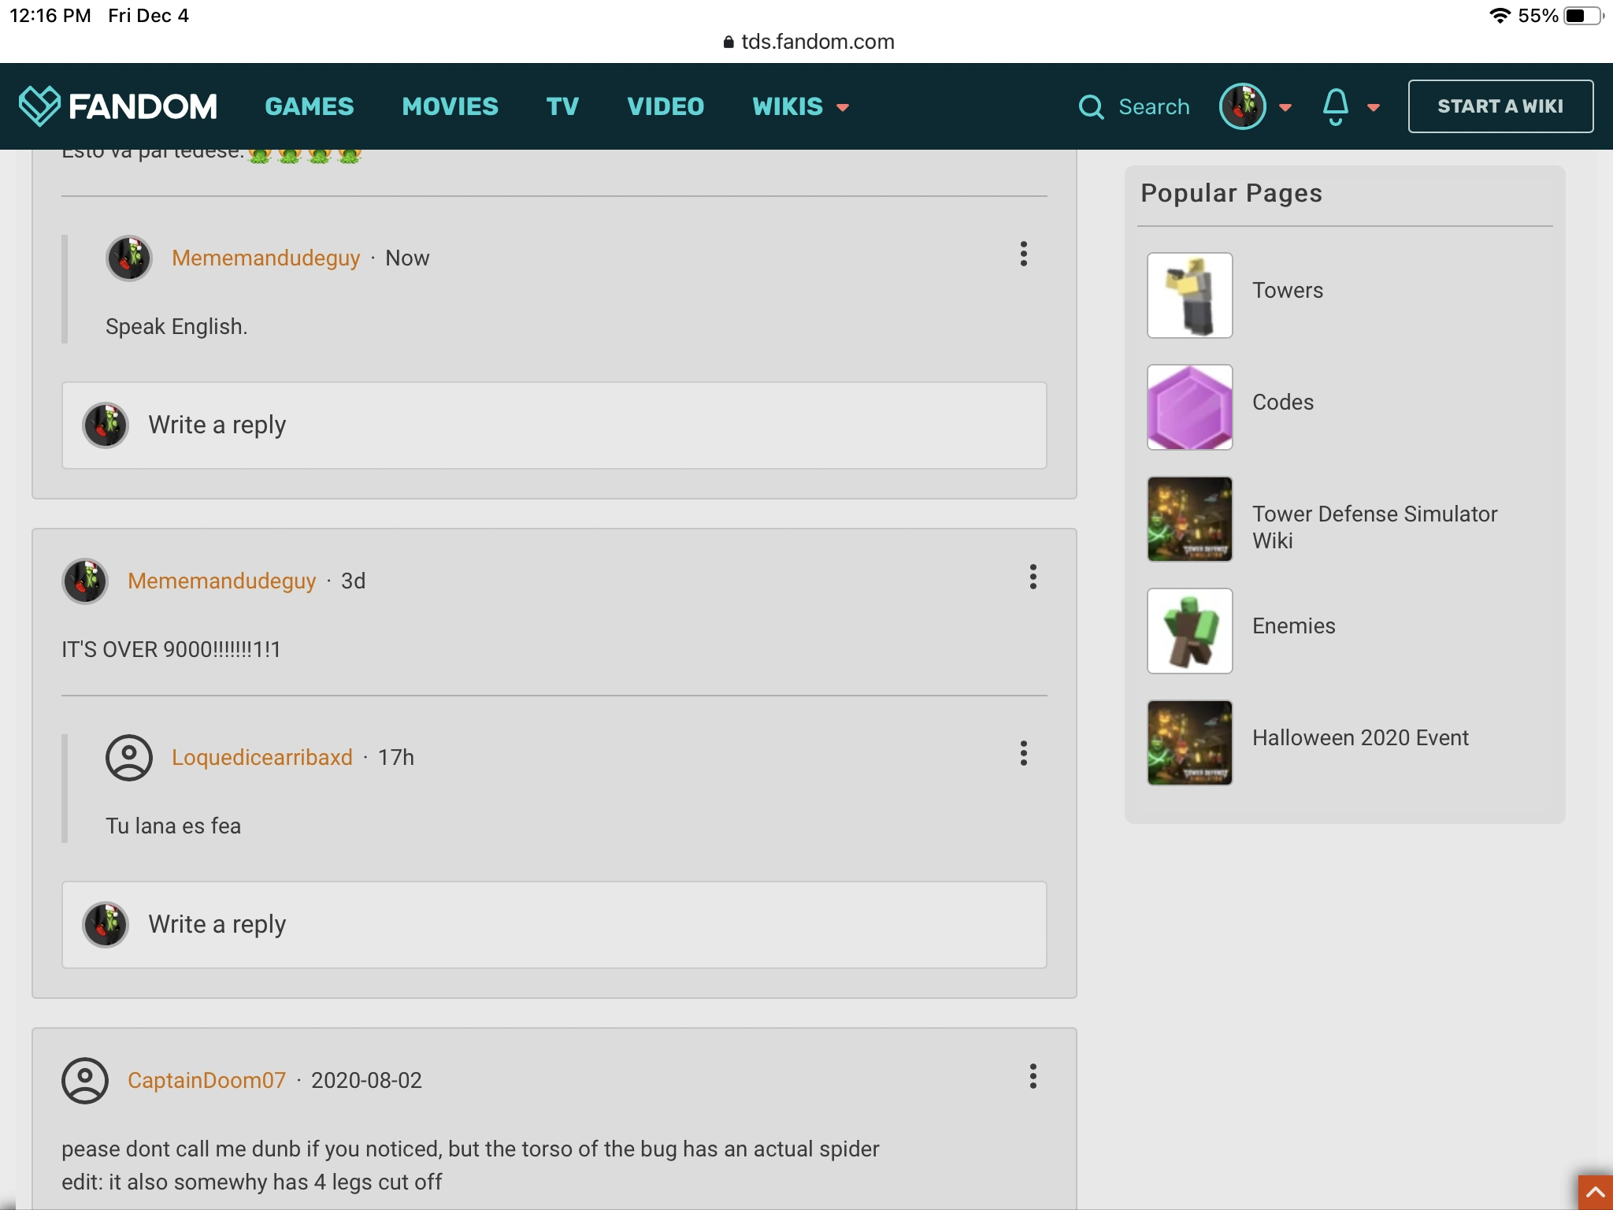The image size is (1613, 1210).
Task: Click the Fandom heart logo
Action: (39, 106)
